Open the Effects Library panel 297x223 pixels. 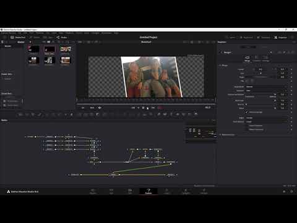click(x=35, y=37)
